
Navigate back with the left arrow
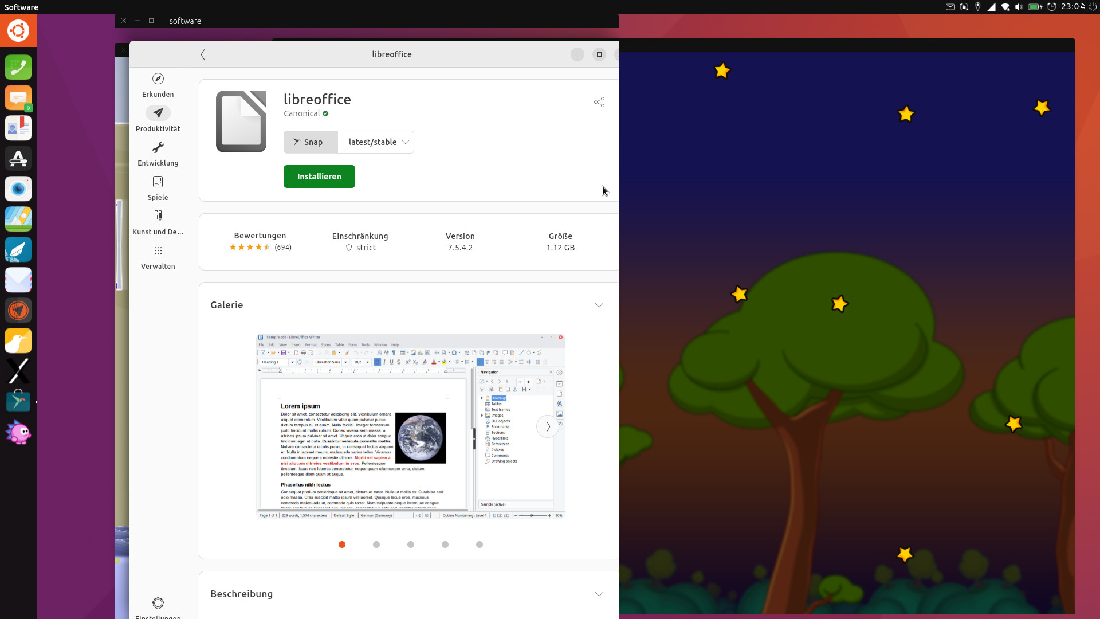tap(203, 54)
